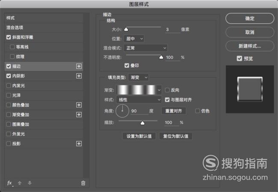The height and width of the screenshot is (192, 278).
Task: Open 填充类型 dropdown showing 渐变
Action: pos(139,77)
